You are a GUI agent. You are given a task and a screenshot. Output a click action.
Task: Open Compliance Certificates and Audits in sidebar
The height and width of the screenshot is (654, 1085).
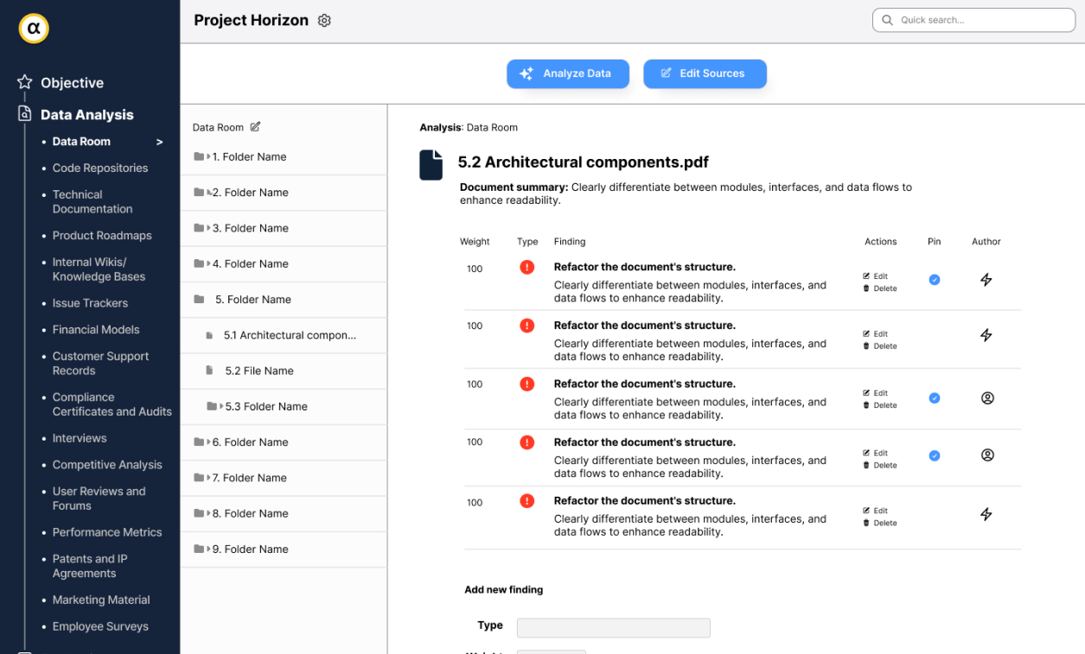(112, 404)
